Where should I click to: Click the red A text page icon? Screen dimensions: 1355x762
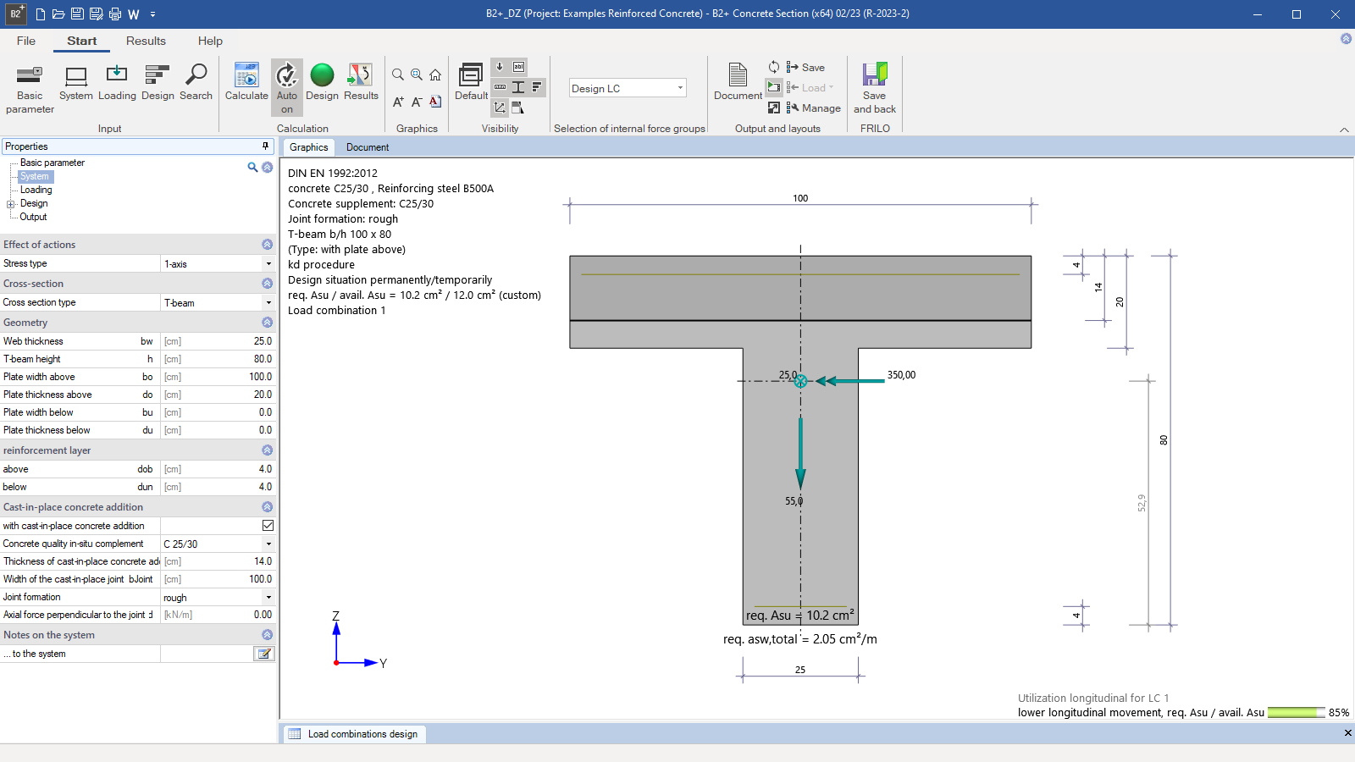pyautogui.click(x=435, y=102)
